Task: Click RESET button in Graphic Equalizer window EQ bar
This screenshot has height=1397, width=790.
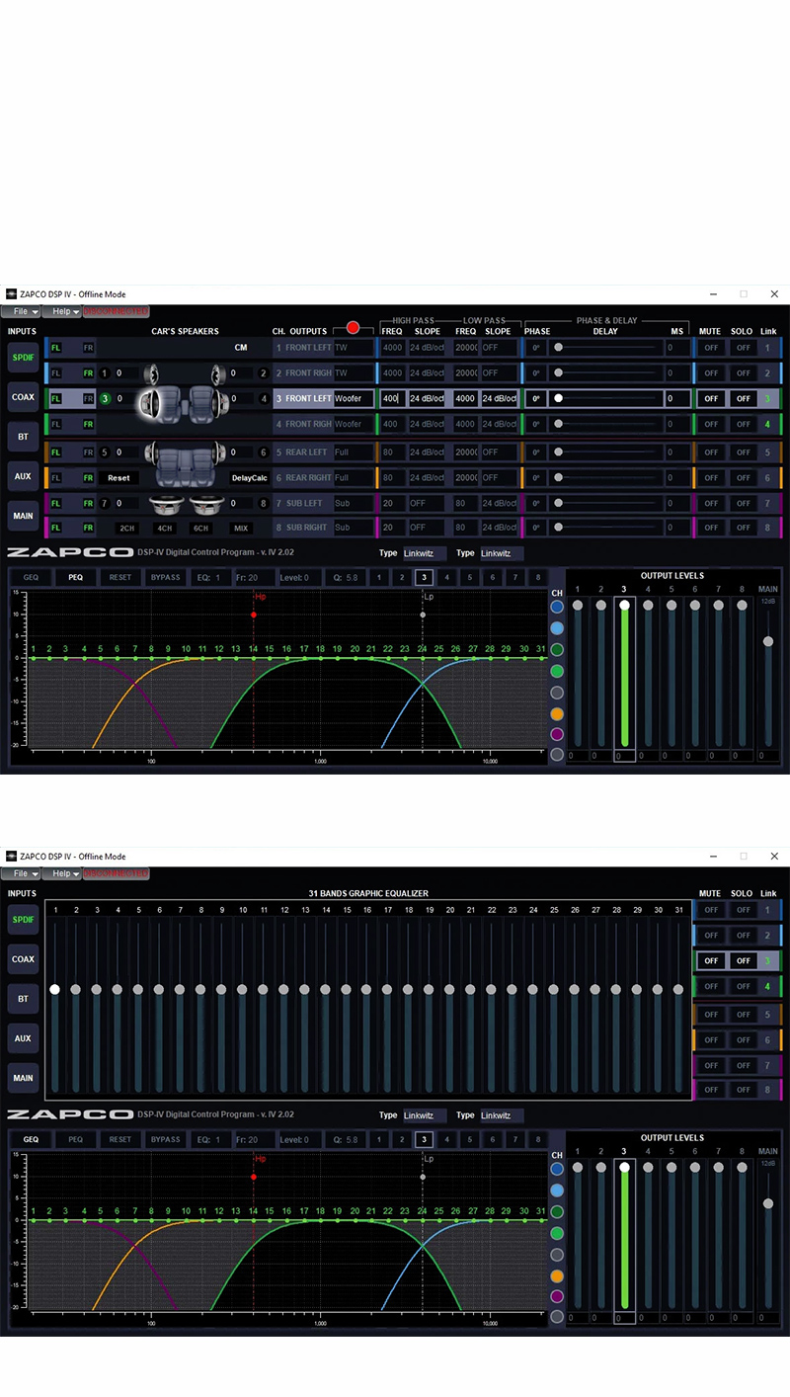Action: pos(120,1139)
